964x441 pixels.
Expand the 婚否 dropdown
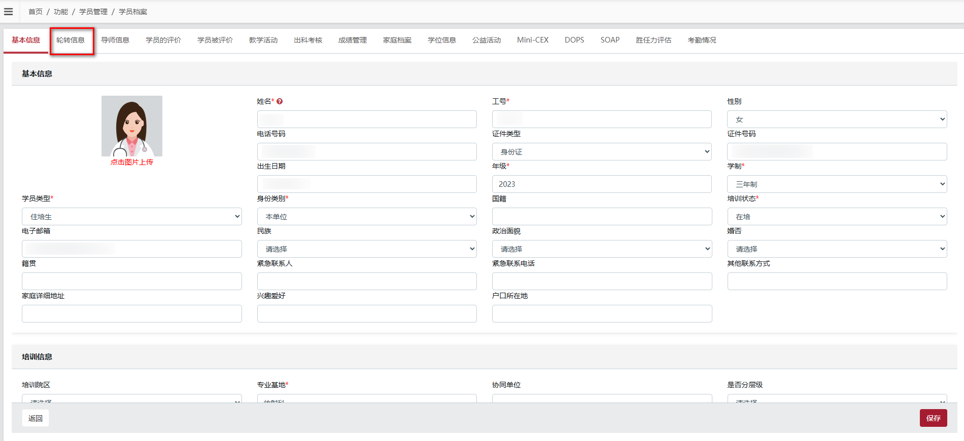837,249
